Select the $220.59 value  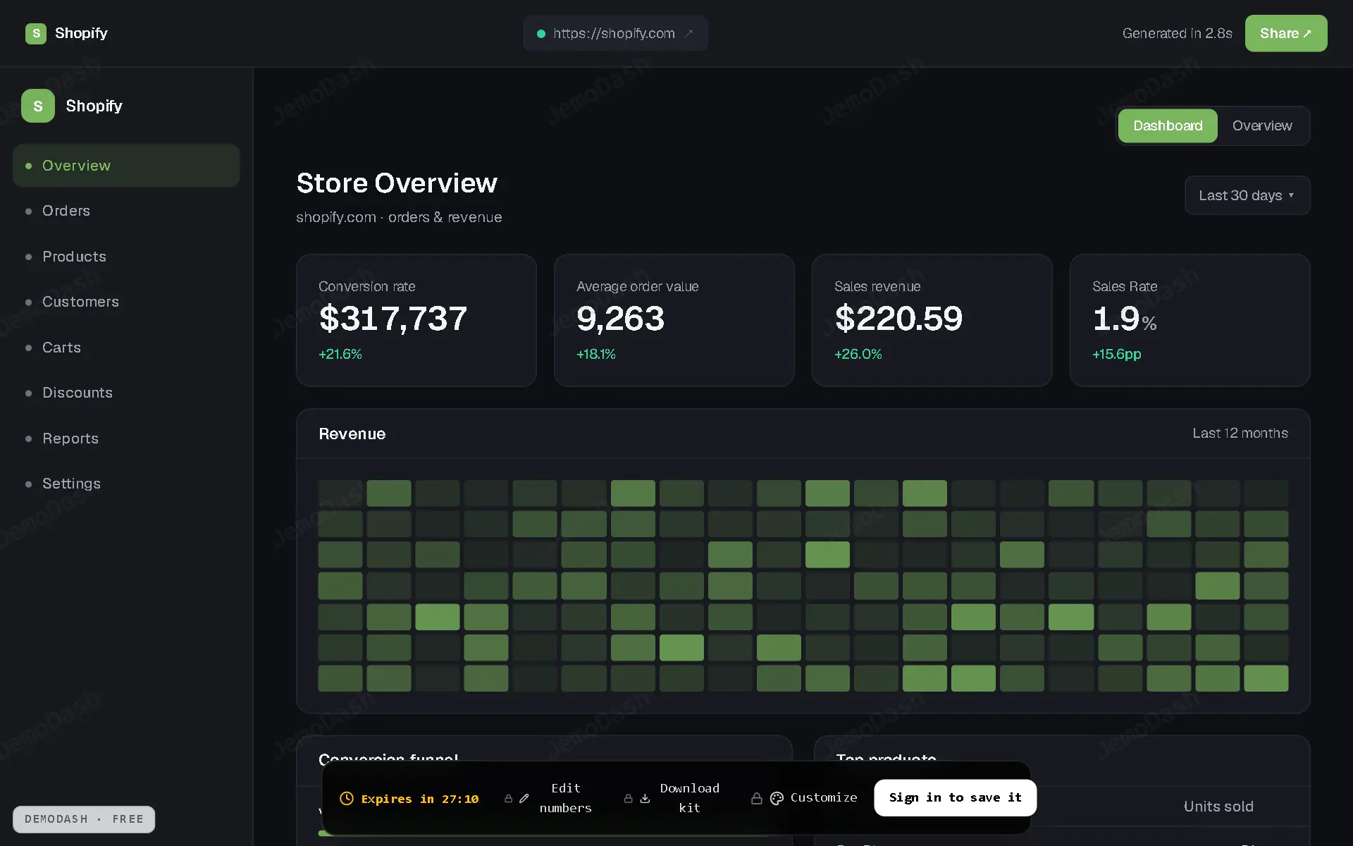pos(898,319)
